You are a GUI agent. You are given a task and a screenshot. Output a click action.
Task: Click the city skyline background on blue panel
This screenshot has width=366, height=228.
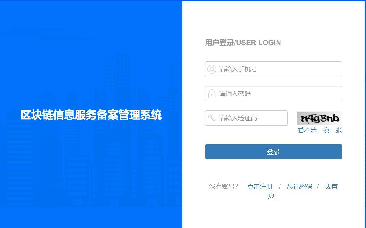point(91,166)
